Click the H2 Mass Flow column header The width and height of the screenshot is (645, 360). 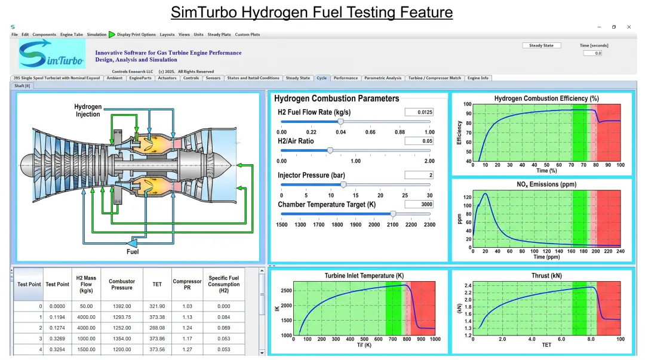(x=86, y=284)
